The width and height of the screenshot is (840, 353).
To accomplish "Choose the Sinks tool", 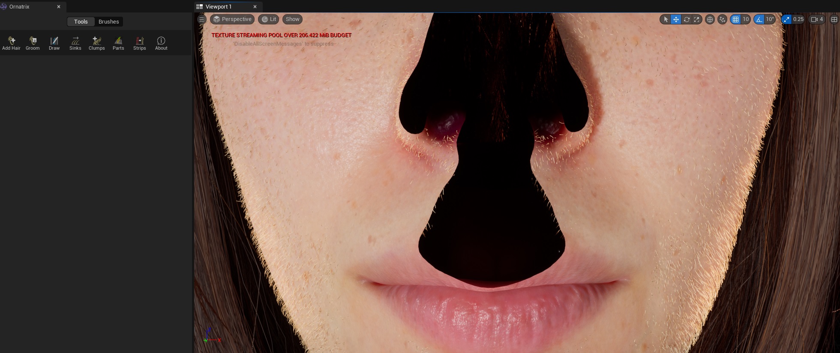I will (75, 43).
